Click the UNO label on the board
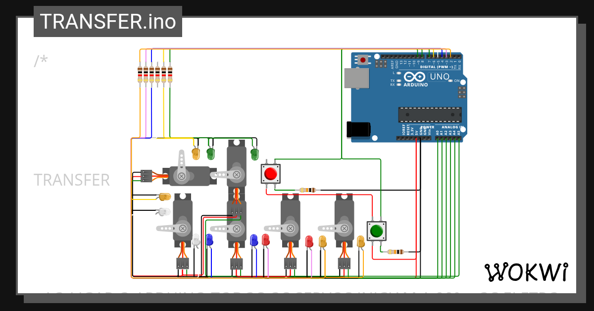This screenshot has height=311, width=594. pyautogui.click(x=440, y=76)
